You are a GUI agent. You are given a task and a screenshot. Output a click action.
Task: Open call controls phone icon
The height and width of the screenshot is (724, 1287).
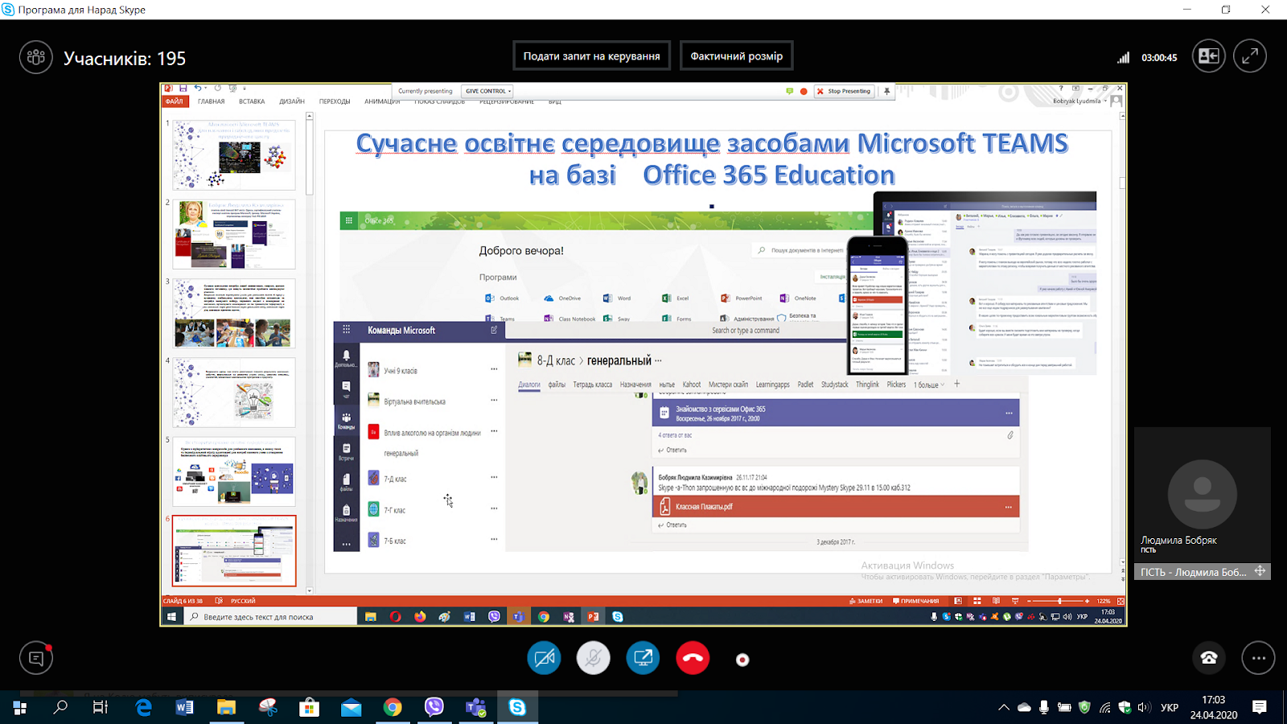[1209, 658]
